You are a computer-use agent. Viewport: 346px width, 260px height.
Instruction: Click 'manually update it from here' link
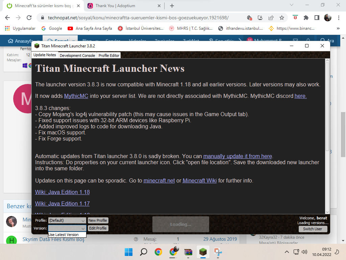click(x=238, y=156)
